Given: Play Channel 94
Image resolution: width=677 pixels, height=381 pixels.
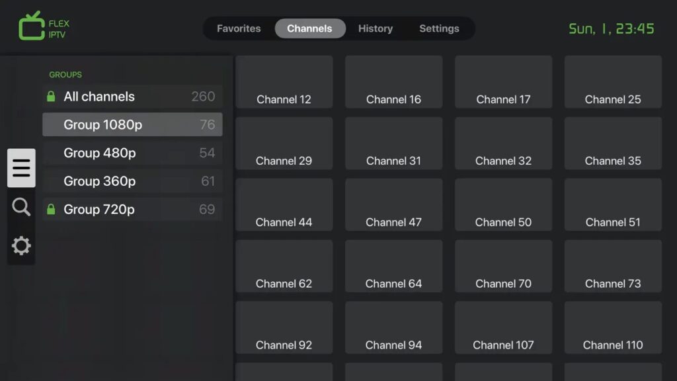Looking at the screenshot, I should coord(393,327).
